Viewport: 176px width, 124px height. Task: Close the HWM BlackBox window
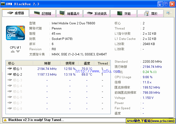tap(172, 4)
